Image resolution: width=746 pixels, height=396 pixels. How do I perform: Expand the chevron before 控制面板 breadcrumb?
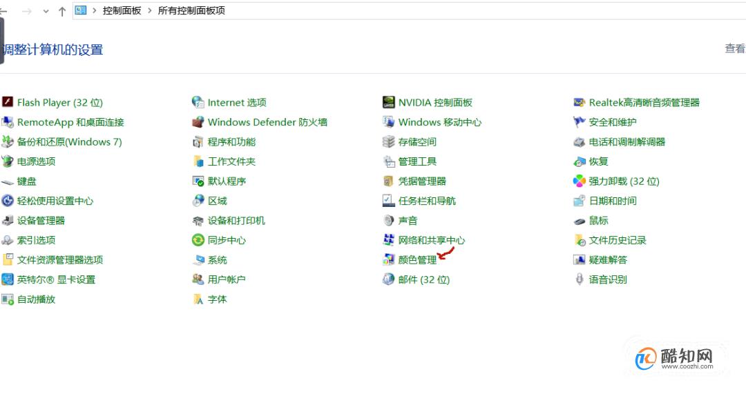coord(94,10)
